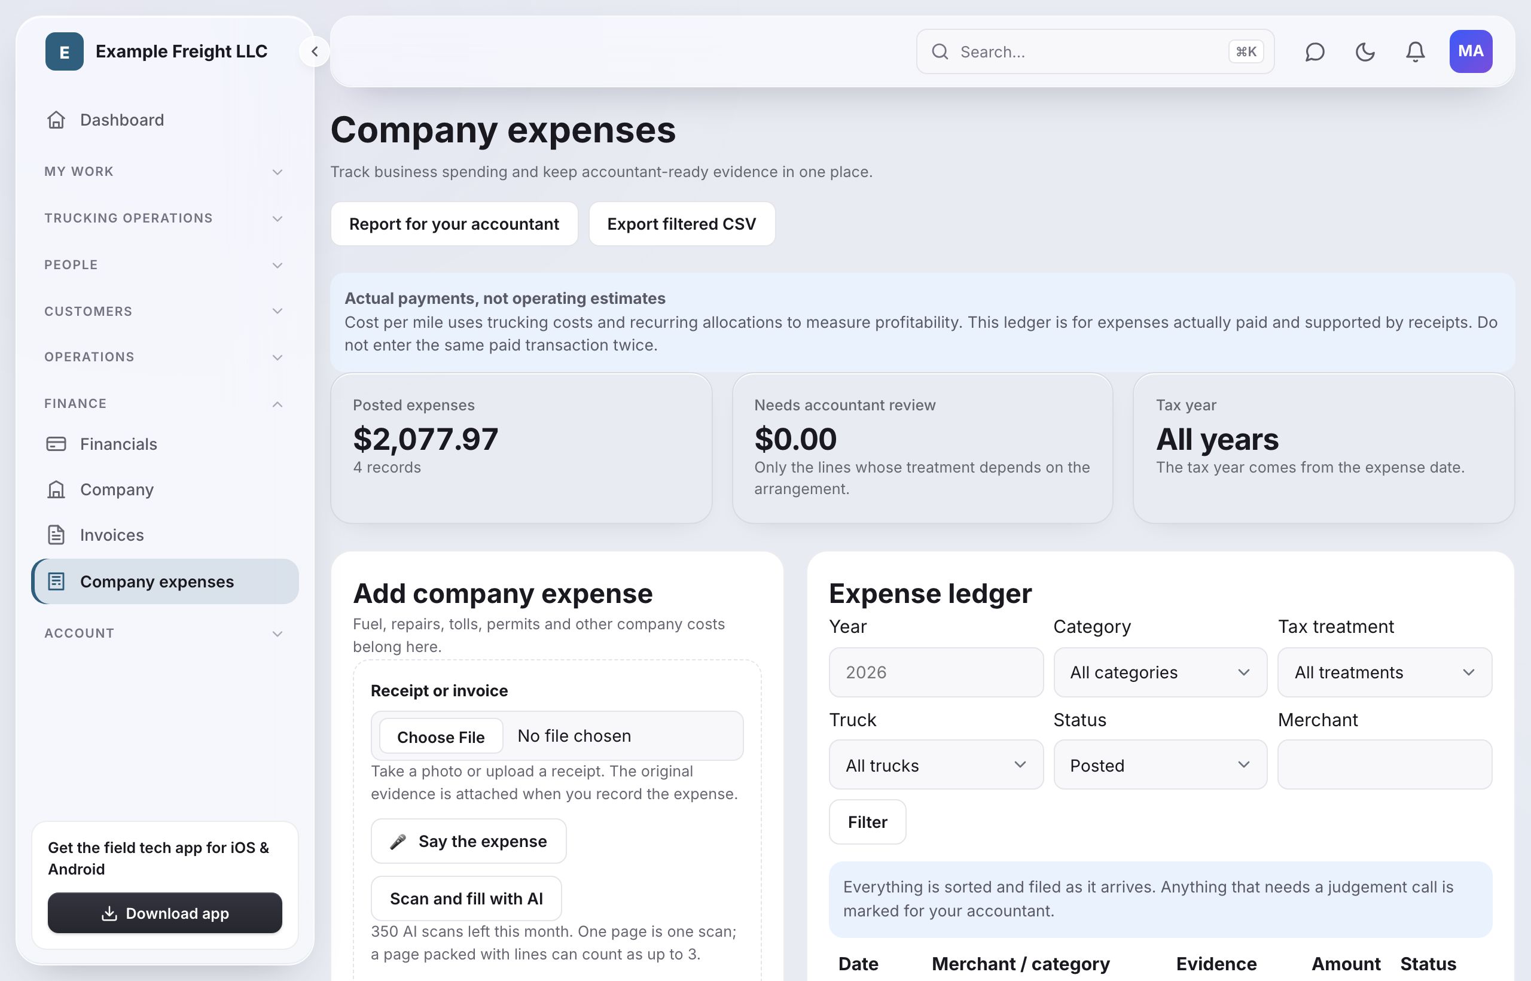Click the Tax year All years card
The image size is (1531, 981).
point(1323,449)
